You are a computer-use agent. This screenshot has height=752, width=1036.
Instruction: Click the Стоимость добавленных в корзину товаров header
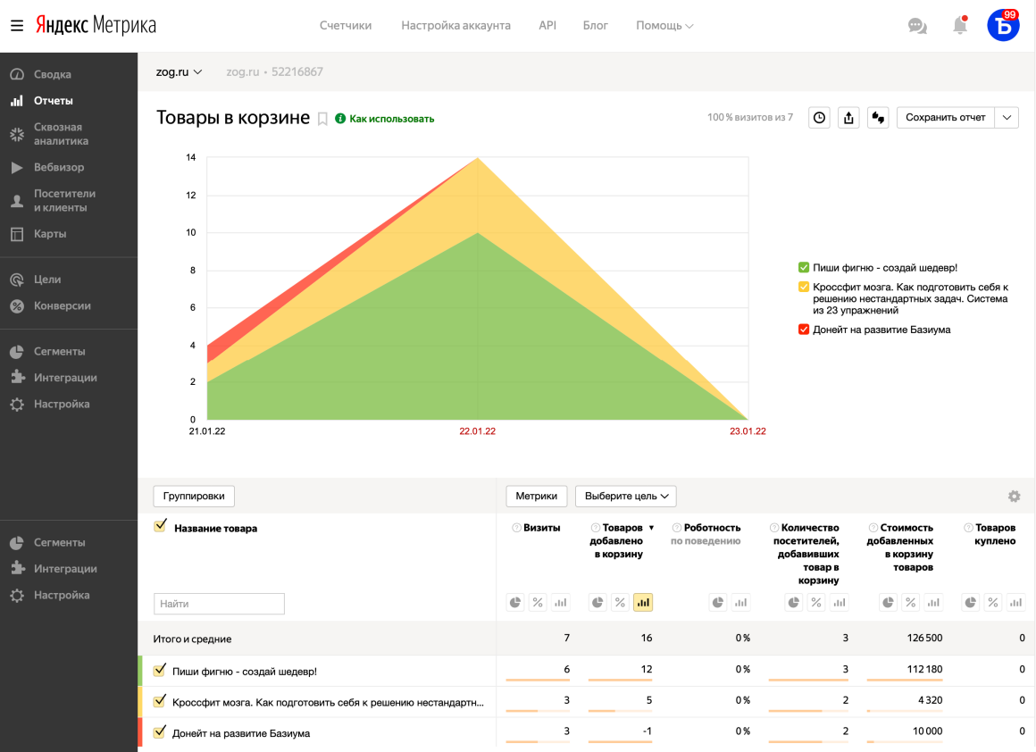(900, 547)
